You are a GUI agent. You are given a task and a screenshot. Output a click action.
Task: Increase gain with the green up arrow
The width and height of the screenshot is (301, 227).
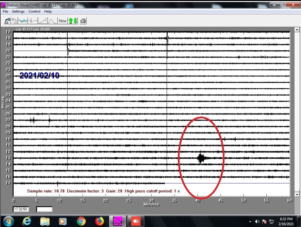pyautogui.click(x=71, y=21)
